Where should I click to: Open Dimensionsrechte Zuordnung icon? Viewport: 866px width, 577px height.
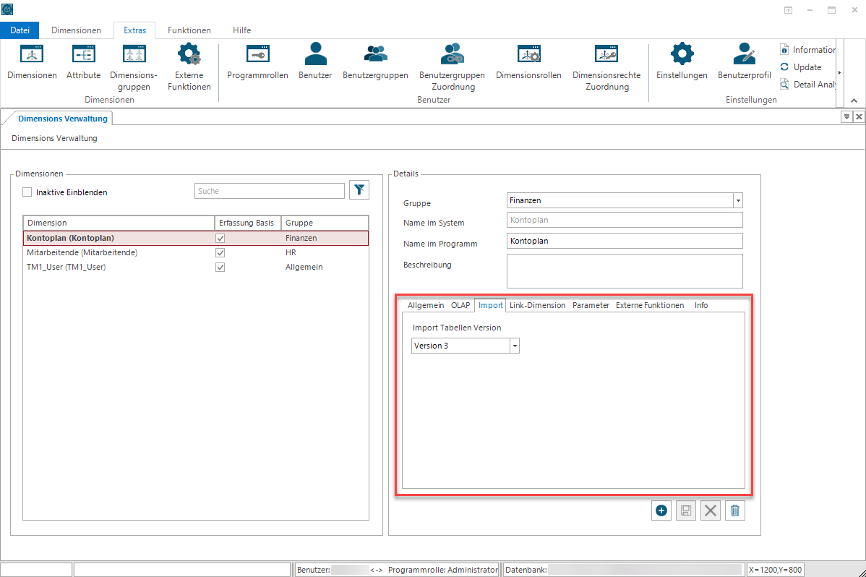606,67
